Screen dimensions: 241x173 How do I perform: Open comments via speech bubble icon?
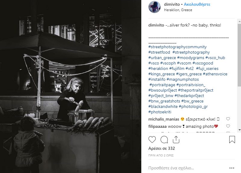point(164,140)
